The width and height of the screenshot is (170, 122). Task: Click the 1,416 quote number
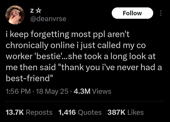[x=67, y=112]
